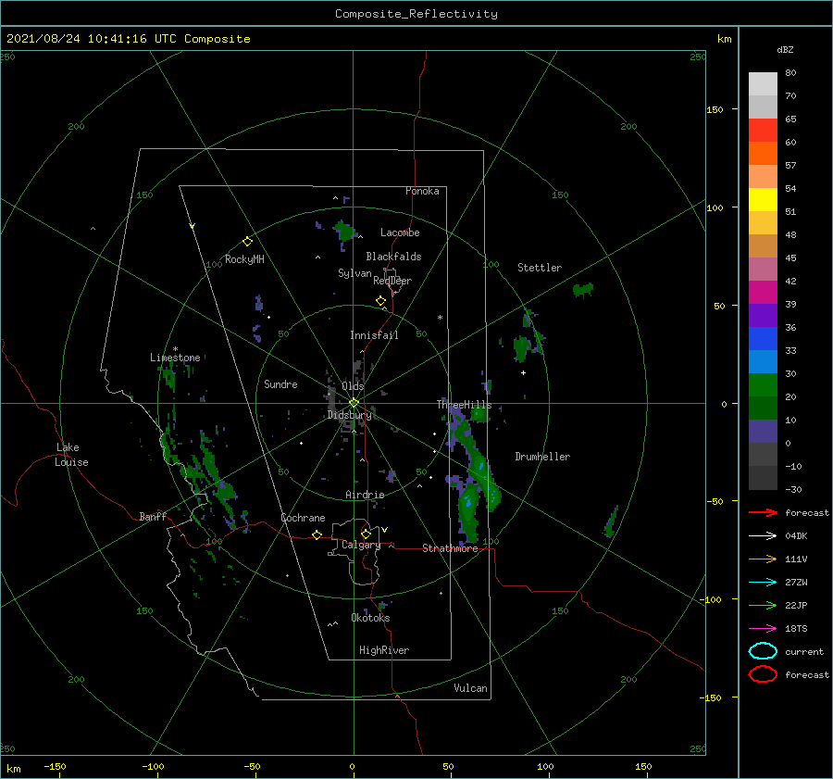This screenshot has height=779, width=833.
Task: Click the Lacombe town label
Action: [400, 232]
